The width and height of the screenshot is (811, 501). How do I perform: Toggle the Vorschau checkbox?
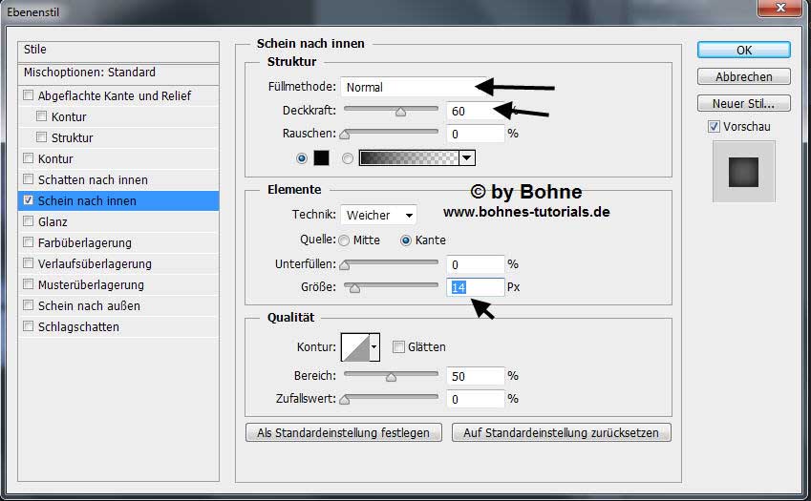point(714,127)
